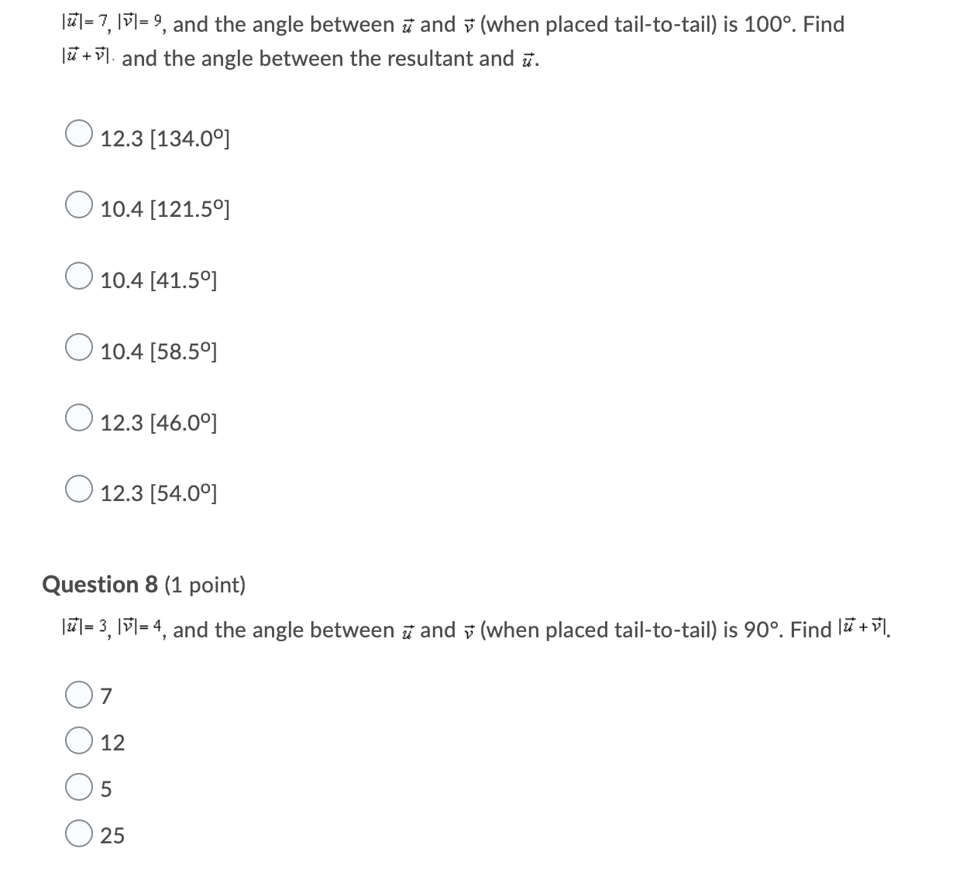Select the answer 10.4 [41.5°]

(x=78, y=276)
